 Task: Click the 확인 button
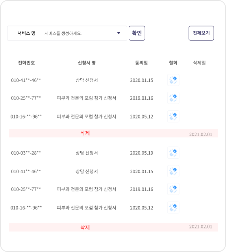pos(137,33)
